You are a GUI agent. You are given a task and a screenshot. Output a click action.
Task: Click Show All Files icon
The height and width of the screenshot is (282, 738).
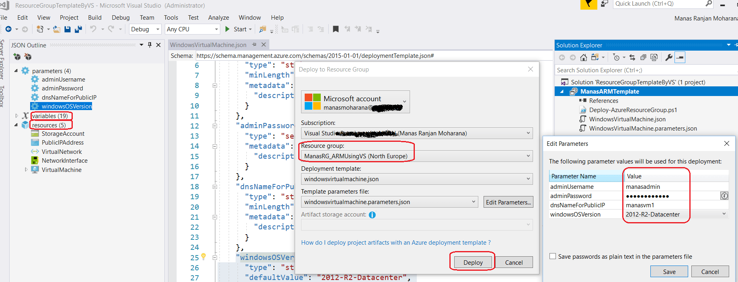click(x=654, y=57)
